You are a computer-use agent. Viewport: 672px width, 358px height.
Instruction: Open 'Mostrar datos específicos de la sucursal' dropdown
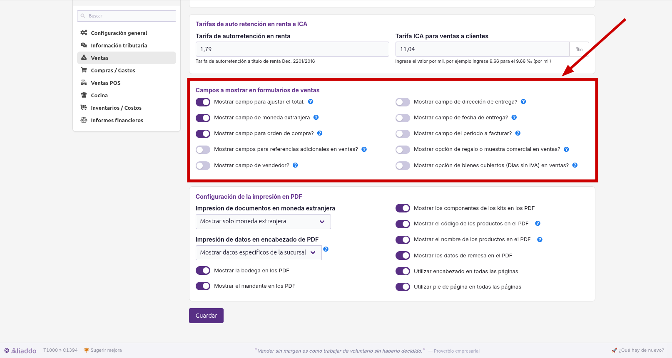pos(259,253)
